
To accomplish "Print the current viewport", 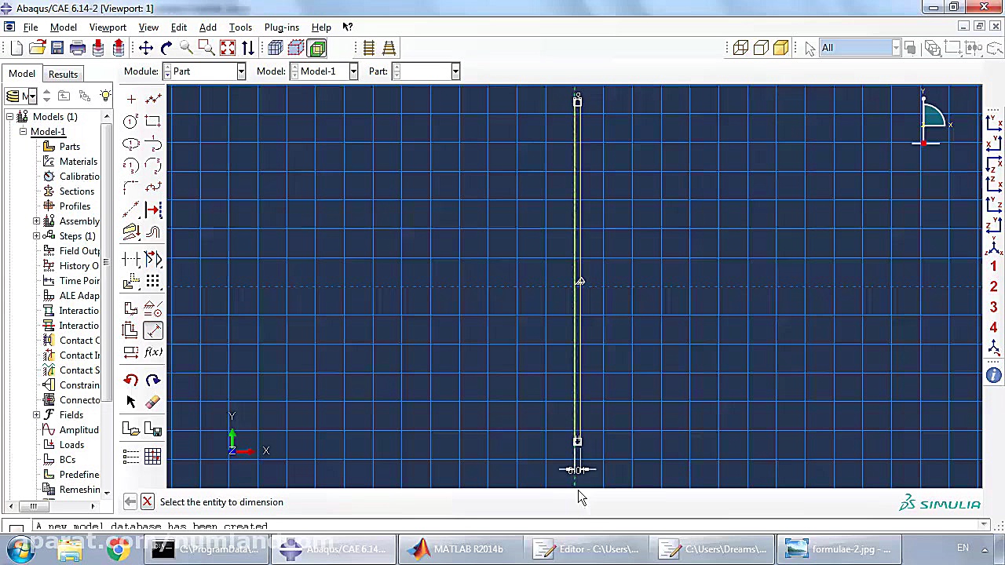I will (78, 49).
